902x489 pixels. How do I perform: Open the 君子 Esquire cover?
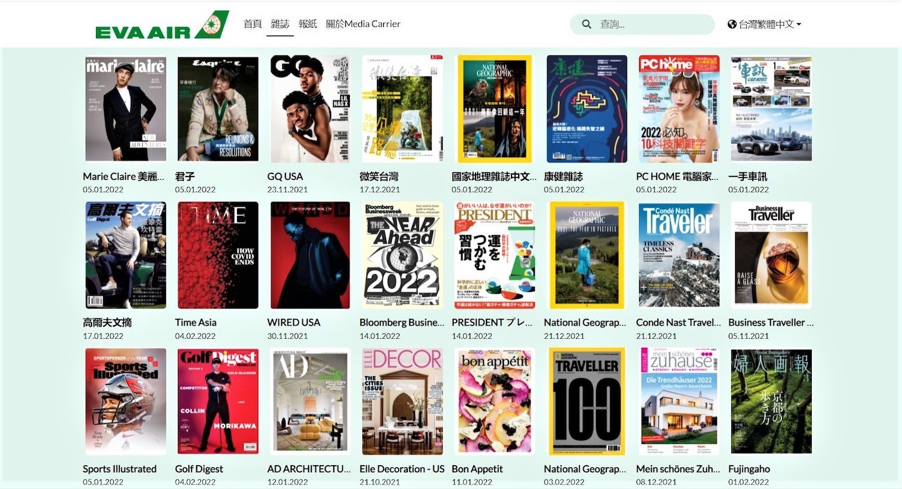pyautogui.click(x=218, y=109)
